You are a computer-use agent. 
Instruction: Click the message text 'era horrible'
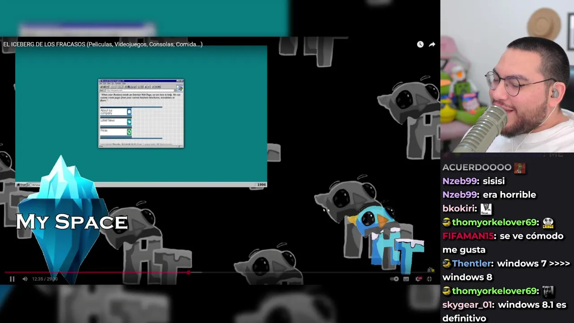[509, 195]
